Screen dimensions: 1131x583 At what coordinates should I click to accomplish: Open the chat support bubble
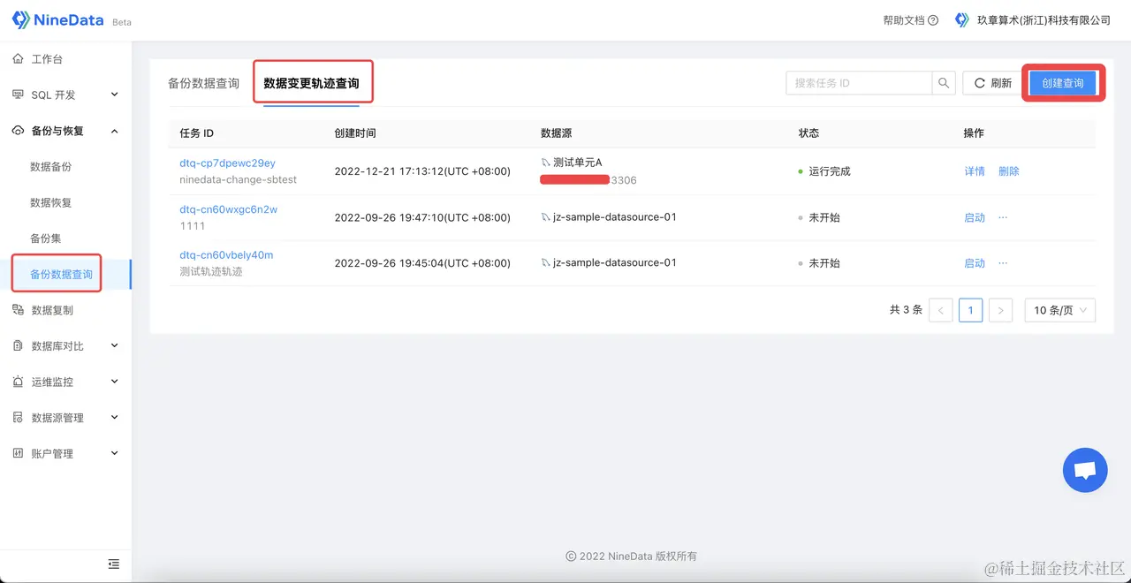click(1085, 469)
